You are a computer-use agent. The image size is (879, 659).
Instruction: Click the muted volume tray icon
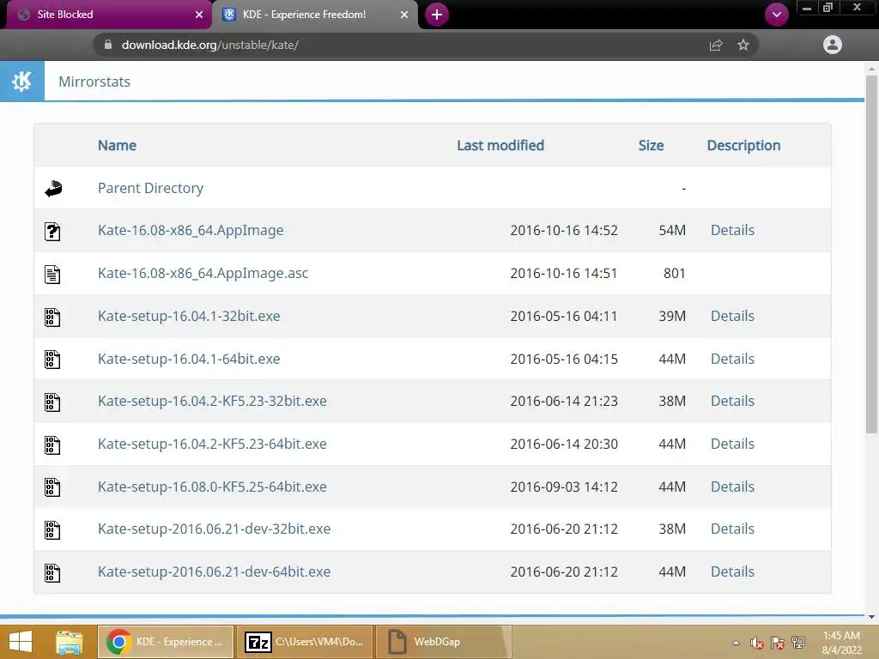tap(757, 643)
